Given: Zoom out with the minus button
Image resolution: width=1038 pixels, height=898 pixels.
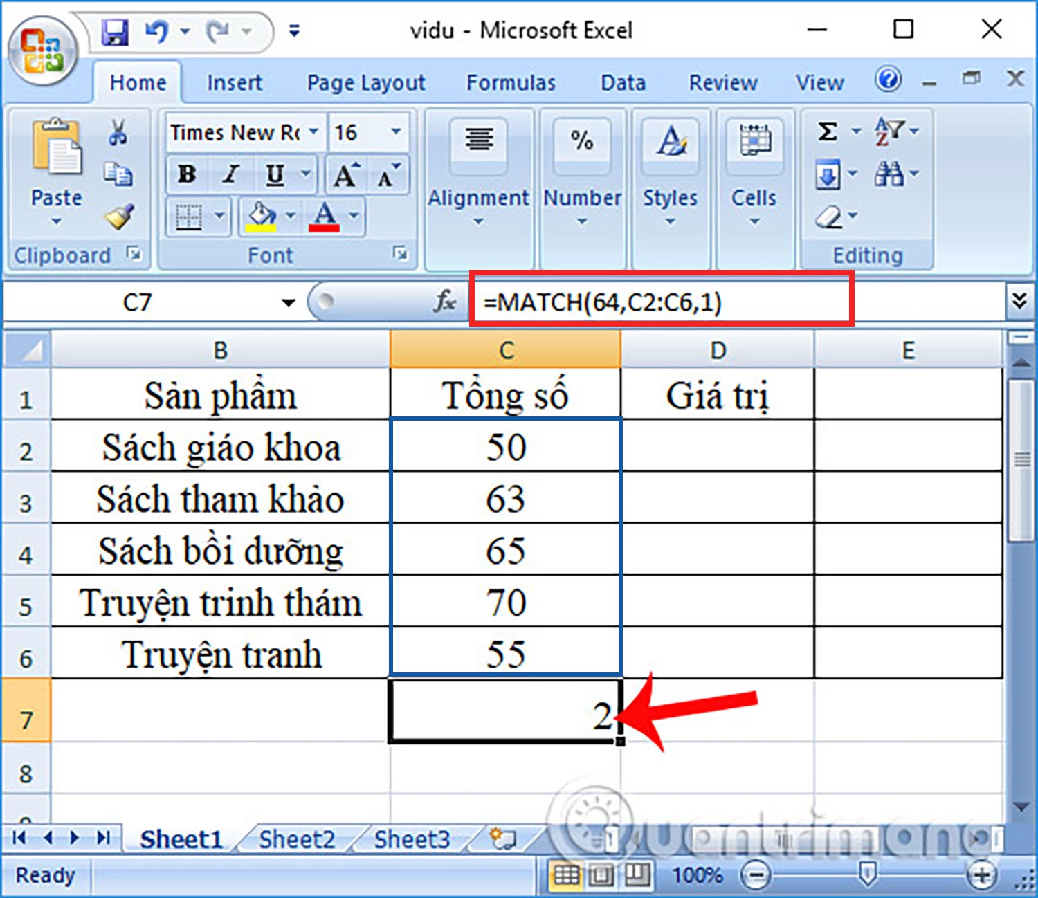Looking at the screenshot, I should coord(756,876).
